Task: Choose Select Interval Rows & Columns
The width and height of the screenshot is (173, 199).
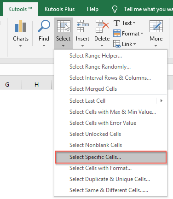Action: click(110, 78)
